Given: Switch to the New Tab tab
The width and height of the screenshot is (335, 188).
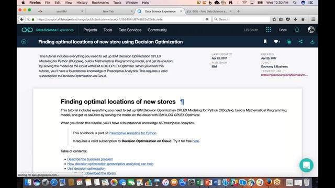Looking at the screenshot, I should click(x=108, y=11).
